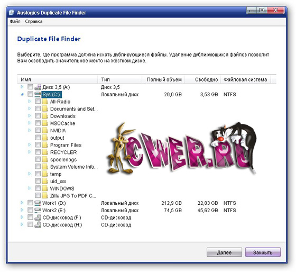This screenshot has width=296, height=272.
Task: Sort by the Тип column header
Action: click(x=119, y=79)
